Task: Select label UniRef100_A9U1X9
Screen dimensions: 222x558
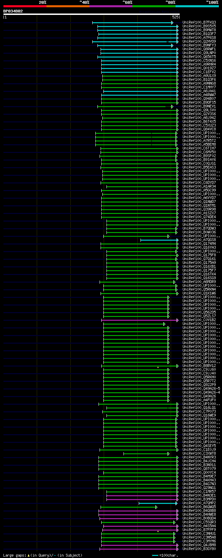Action: tap(199, 76)
